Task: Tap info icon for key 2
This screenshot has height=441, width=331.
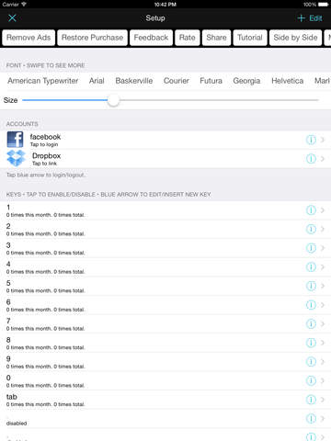Action: click(311, 229)
